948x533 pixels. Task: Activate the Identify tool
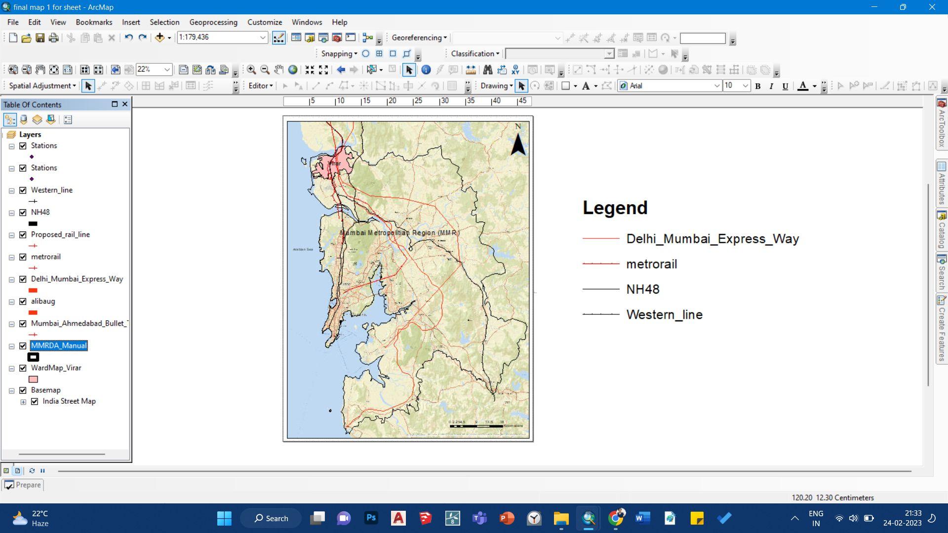[426, 70]
